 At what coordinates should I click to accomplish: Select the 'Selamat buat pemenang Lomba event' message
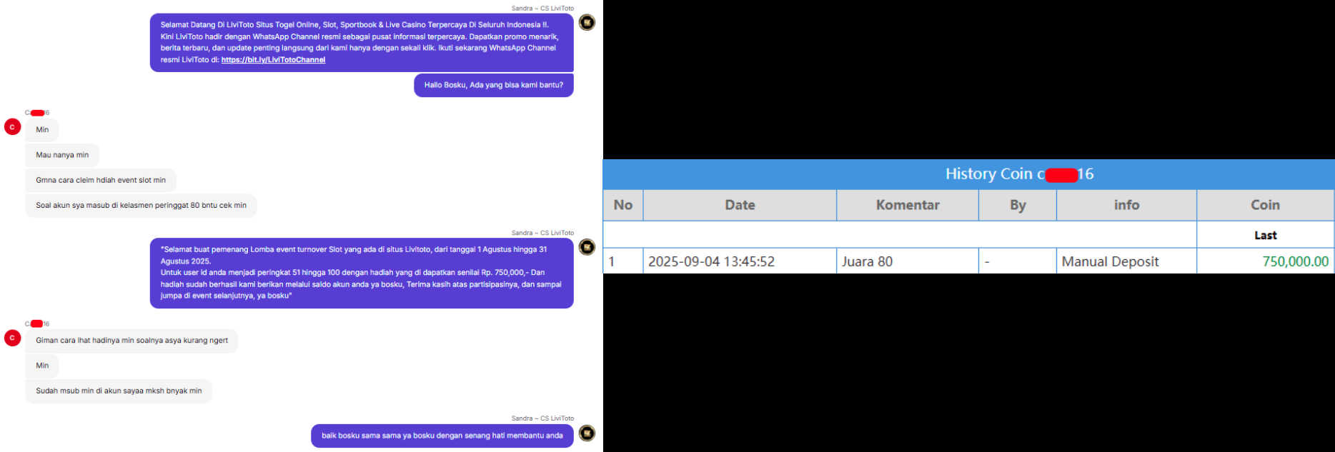pyautogui.click(x=362, y=273)
